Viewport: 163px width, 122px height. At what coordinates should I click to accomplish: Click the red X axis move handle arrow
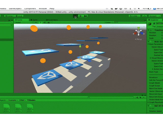point(70,60)
